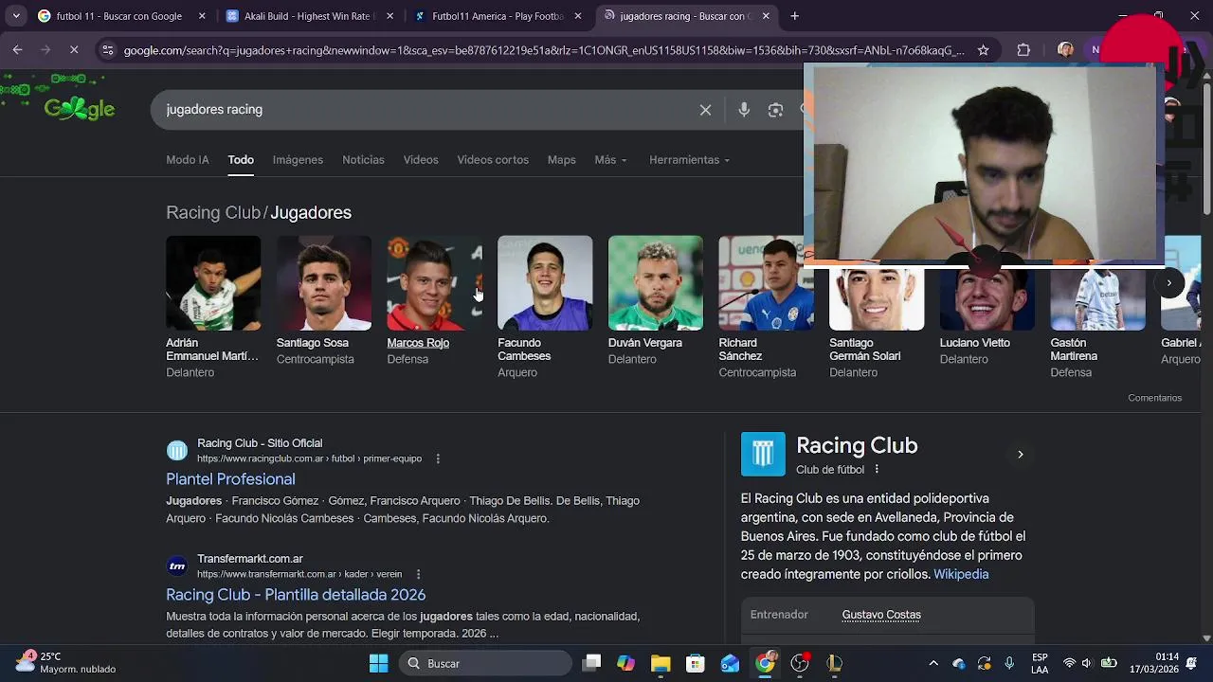Viewport: 1213px width, 682px height.
Task: Open the tab search dropdown arrow
Action: click(x=17, y=16)
